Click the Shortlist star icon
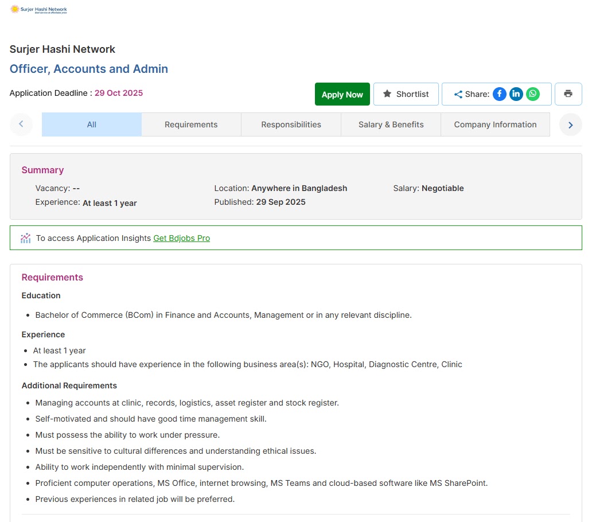Image resolution: width=592 pixels, height=522 pixels. [387, 94]
